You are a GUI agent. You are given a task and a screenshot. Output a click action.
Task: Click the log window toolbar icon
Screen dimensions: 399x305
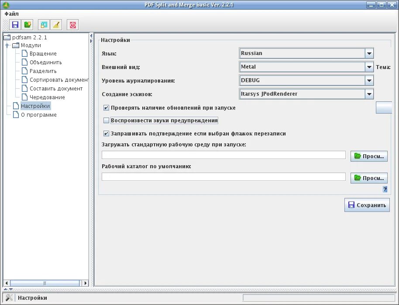(44, 25)
